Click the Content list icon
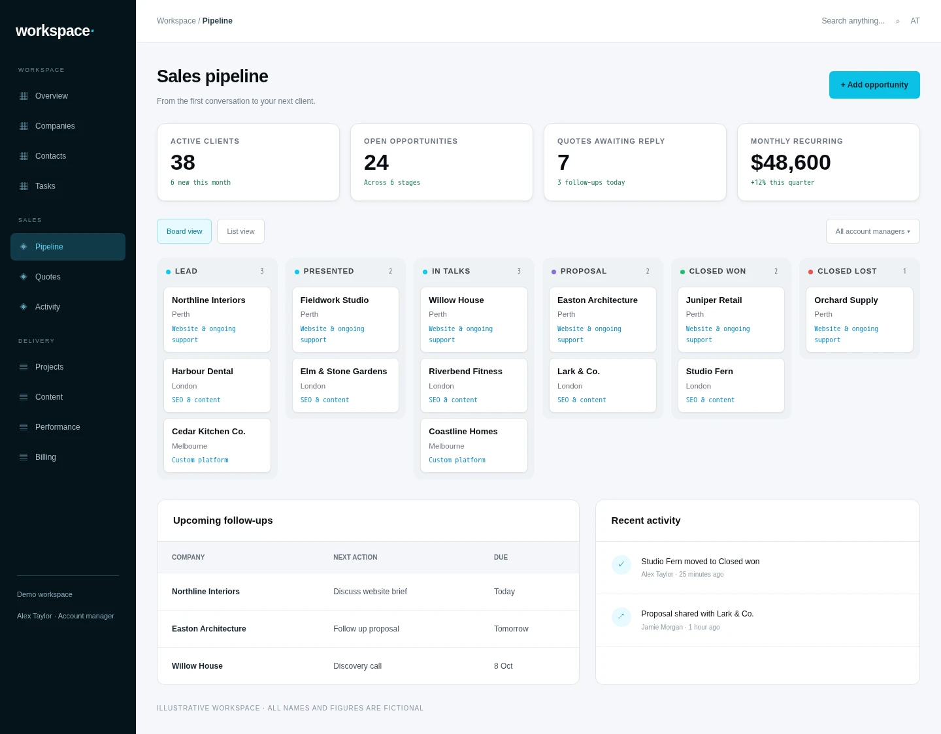 click(x=24, y=397)
